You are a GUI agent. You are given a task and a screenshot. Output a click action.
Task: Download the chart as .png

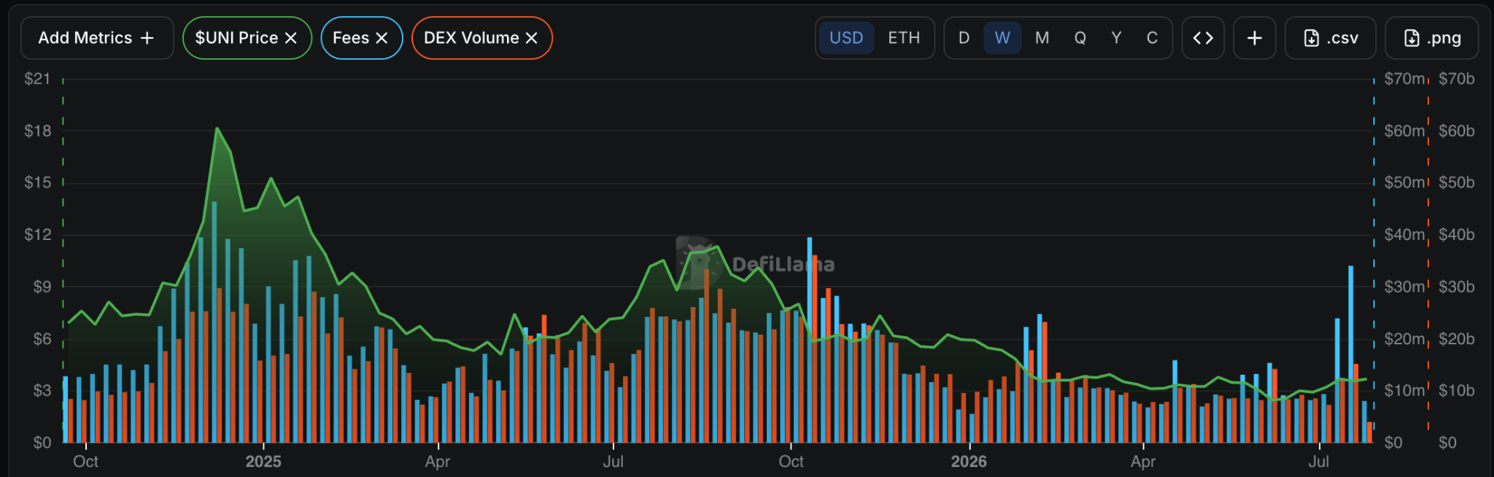(1432, 38)
